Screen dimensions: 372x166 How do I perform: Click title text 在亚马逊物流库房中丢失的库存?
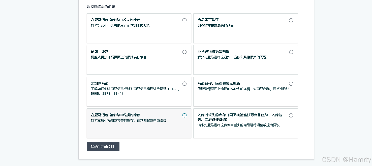(116, 20)
